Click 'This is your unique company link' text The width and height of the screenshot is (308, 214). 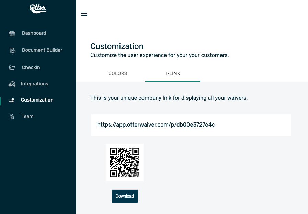pos(169,98)
